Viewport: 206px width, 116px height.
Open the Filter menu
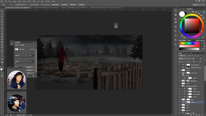point(34,1)
